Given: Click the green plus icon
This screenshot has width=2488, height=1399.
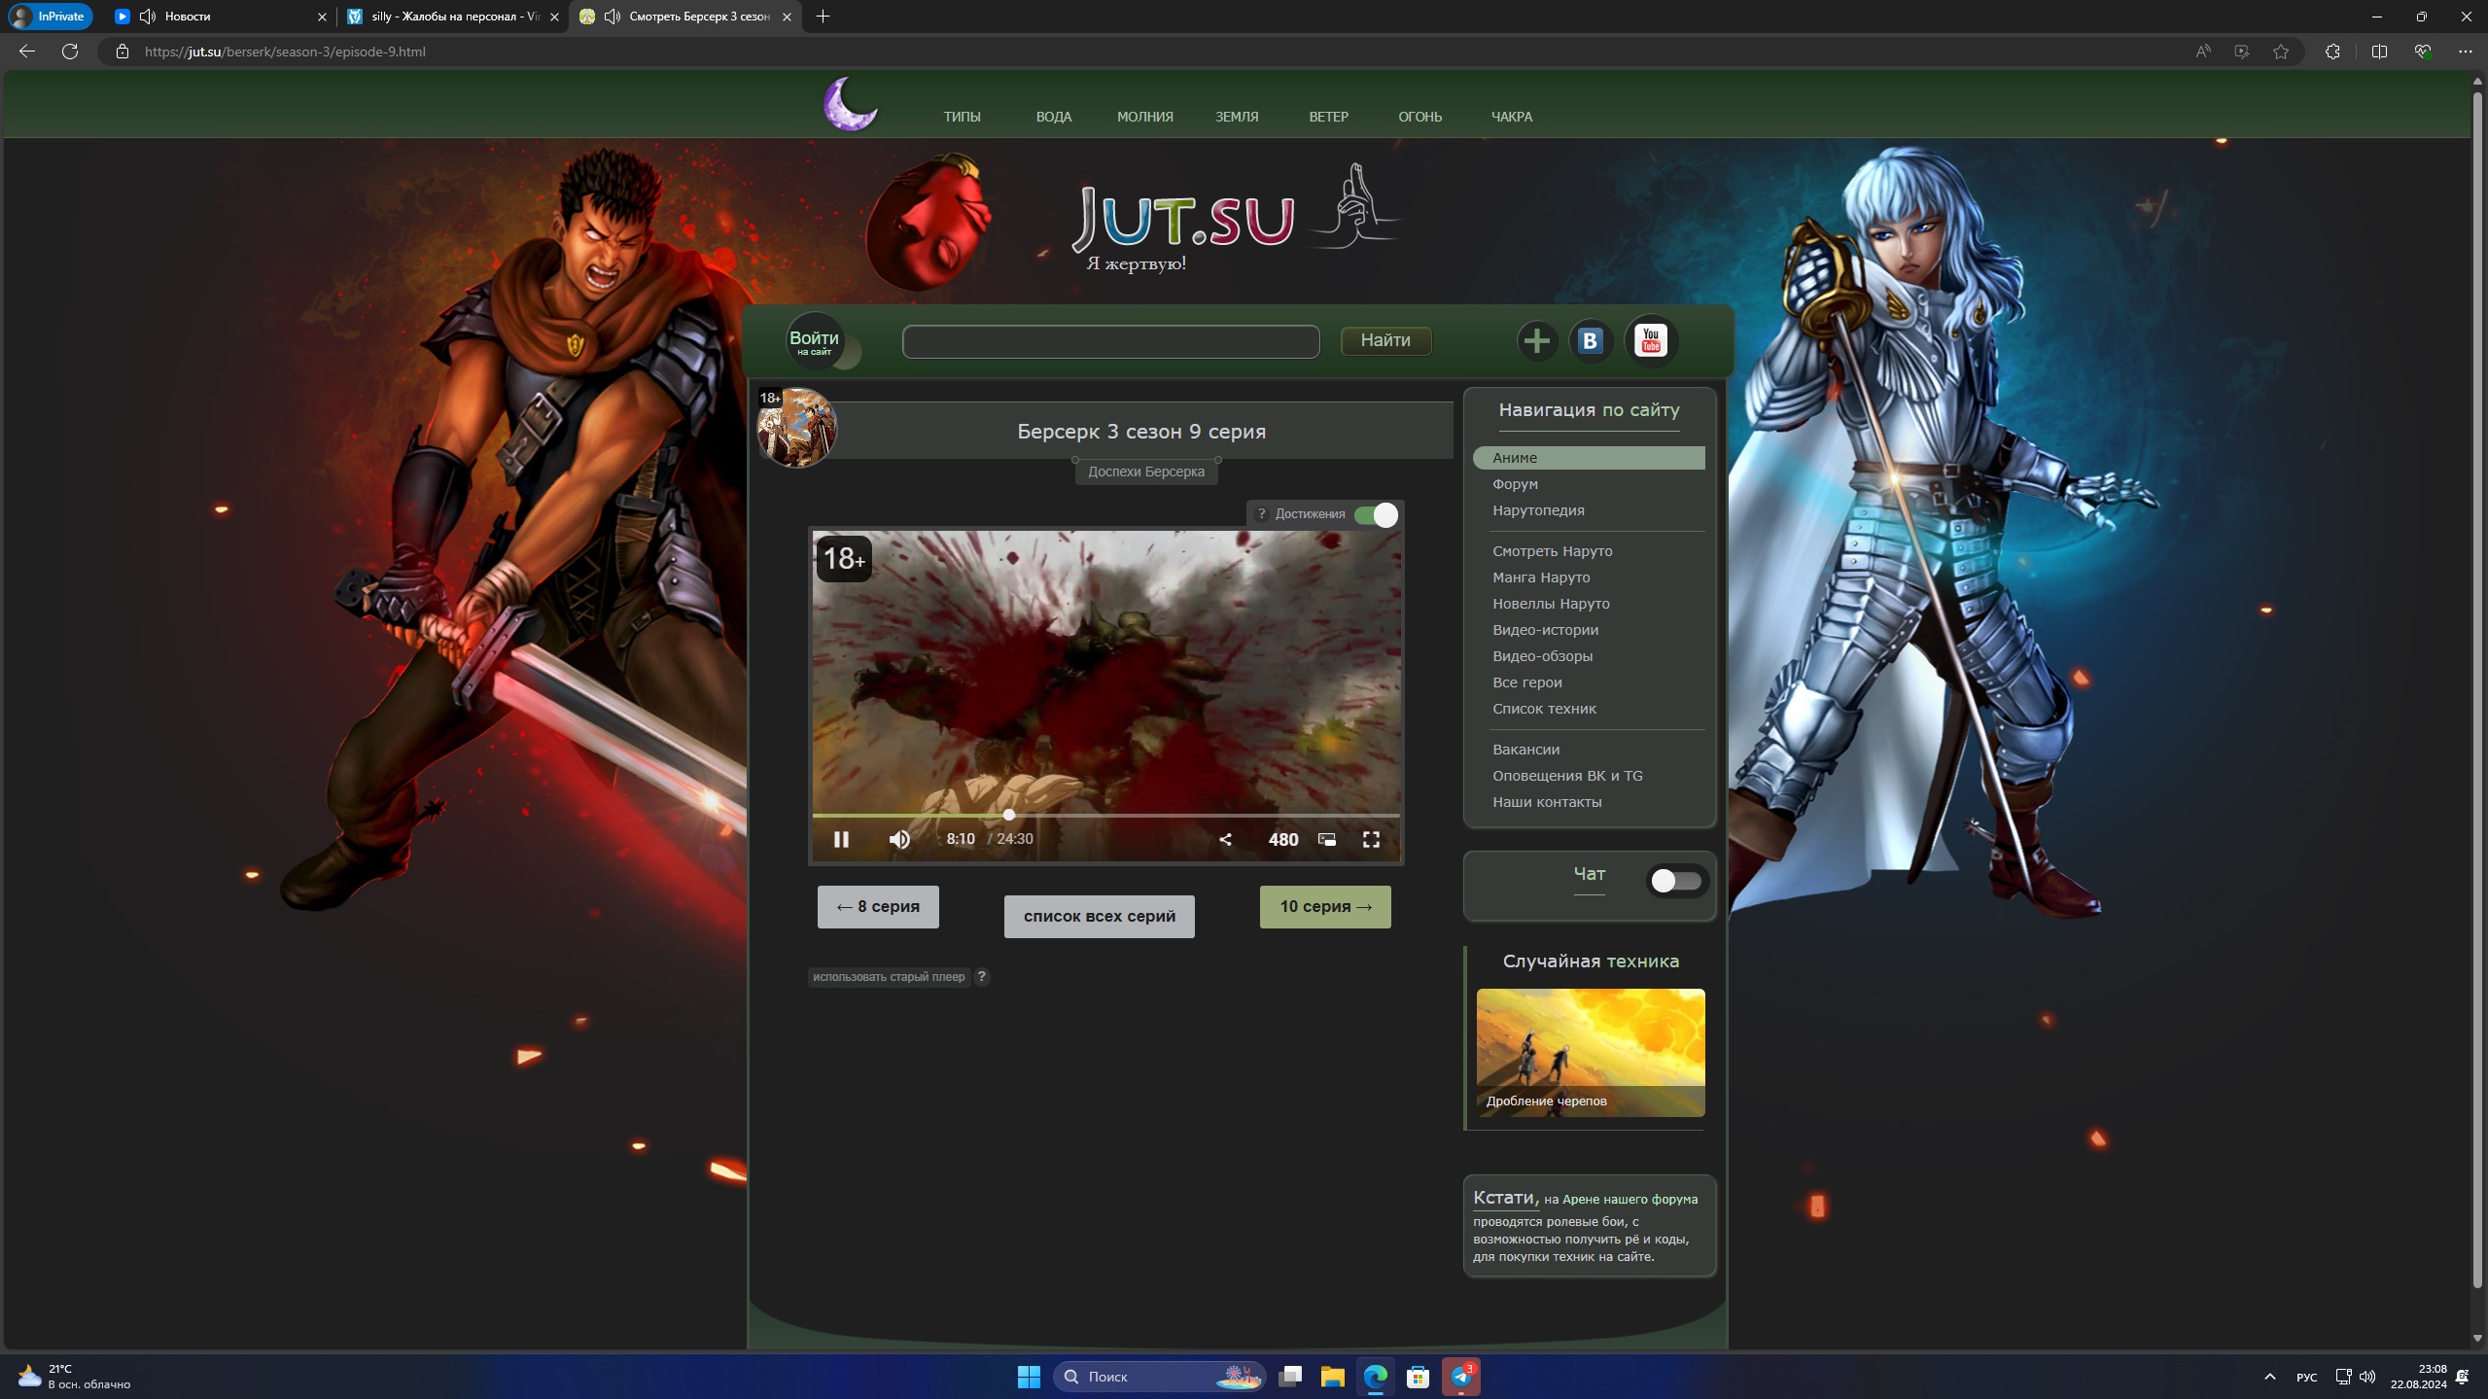Looking at the screenshot, I should 1536,341.
